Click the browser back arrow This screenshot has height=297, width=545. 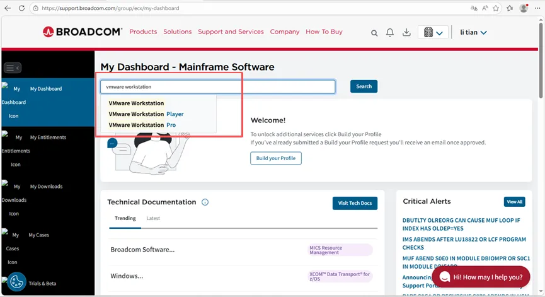click(x=8, y=8)
